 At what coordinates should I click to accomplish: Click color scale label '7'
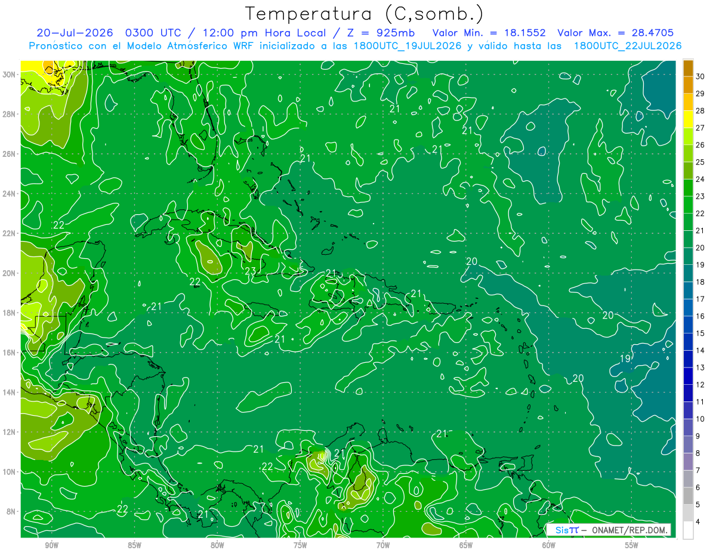(698, 471)
